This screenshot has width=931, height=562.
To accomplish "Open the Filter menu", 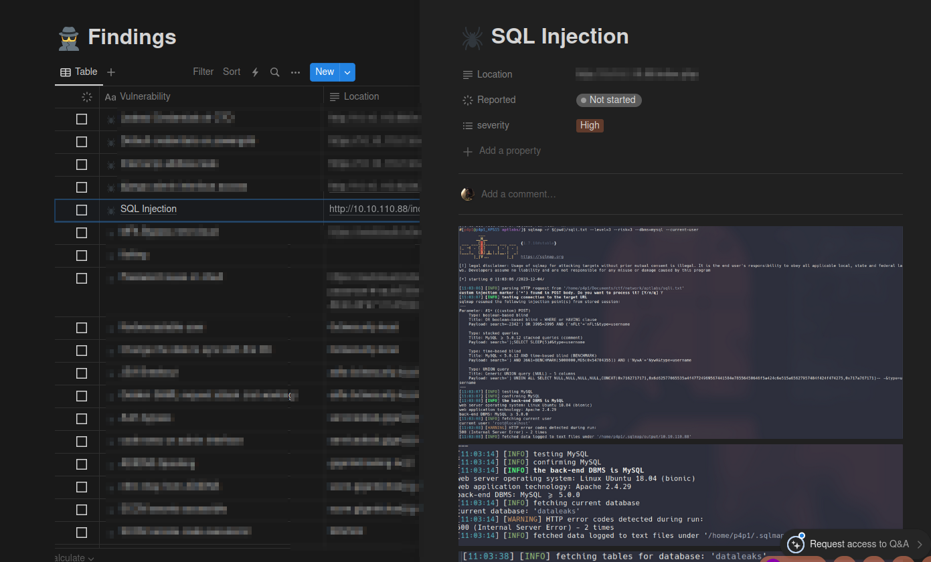I will [203, 72].
